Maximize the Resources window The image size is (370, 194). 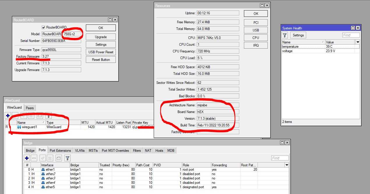pos(262,5)
